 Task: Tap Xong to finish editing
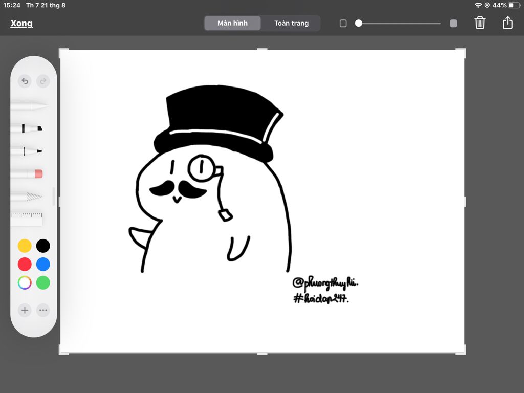pyautogui.click(x=21, y=23)
